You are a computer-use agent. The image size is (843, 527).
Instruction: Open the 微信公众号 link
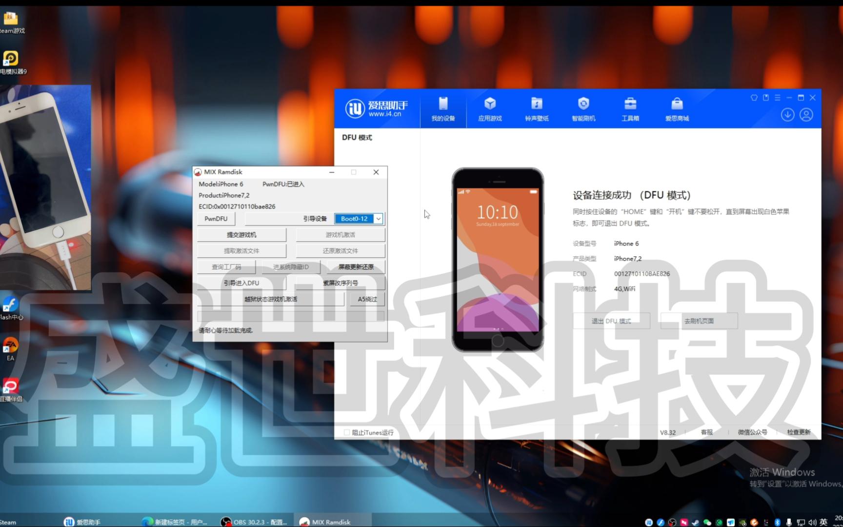(x=752, y=432)
